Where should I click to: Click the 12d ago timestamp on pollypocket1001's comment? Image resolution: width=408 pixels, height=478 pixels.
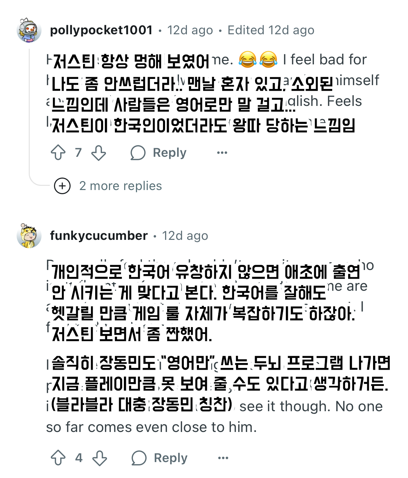(190, 30)
